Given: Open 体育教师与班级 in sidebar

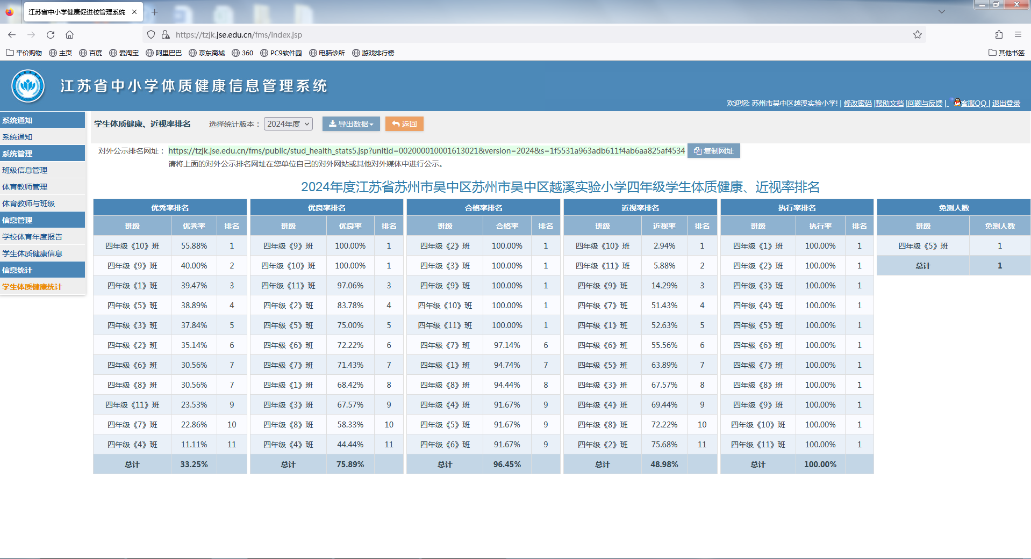Looking at the screenshot, I should coord(42,204).
